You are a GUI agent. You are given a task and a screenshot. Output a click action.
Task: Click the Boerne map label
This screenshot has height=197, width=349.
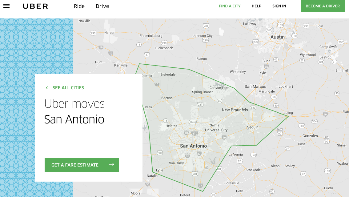[x=166, y=98]
